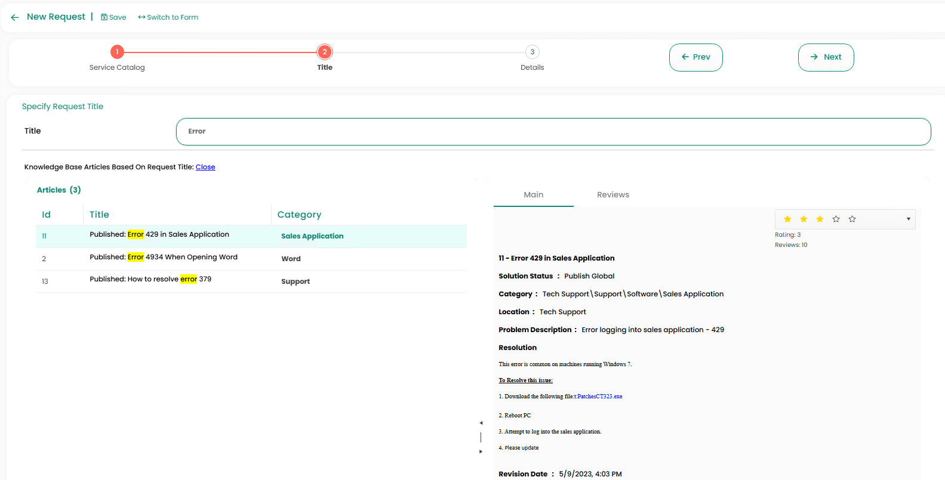
Task: Go to step 1 Service Catalog
Action: [117, 52]
